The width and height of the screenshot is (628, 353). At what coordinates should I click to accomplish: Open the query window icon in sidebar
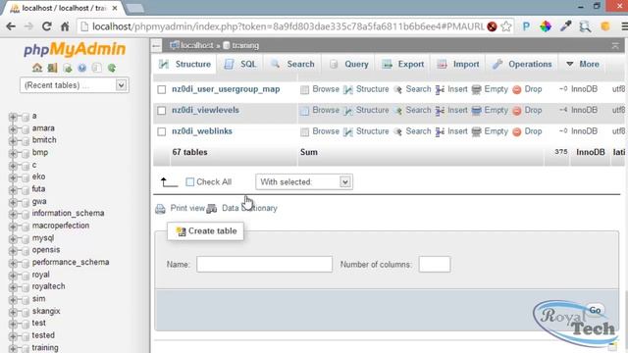[x=68, y=68]
